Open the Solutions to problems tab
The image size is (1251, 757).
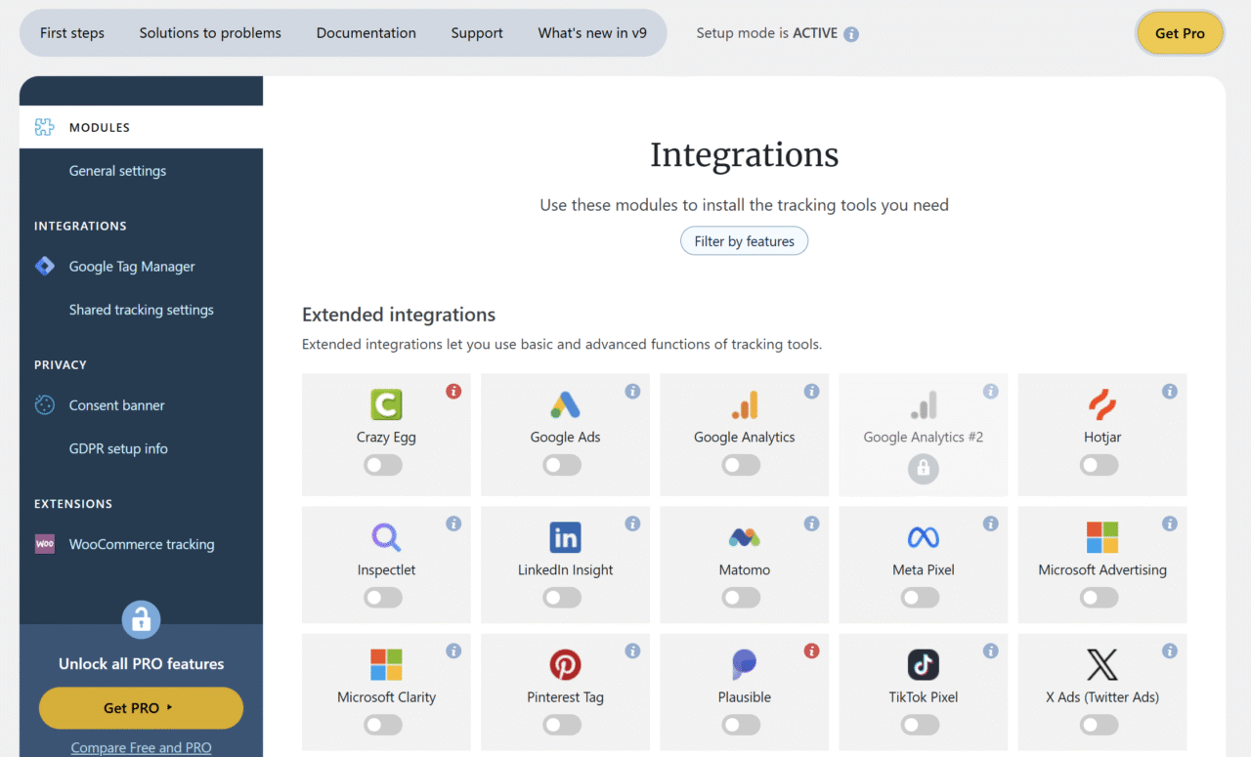tap(210, 33)
